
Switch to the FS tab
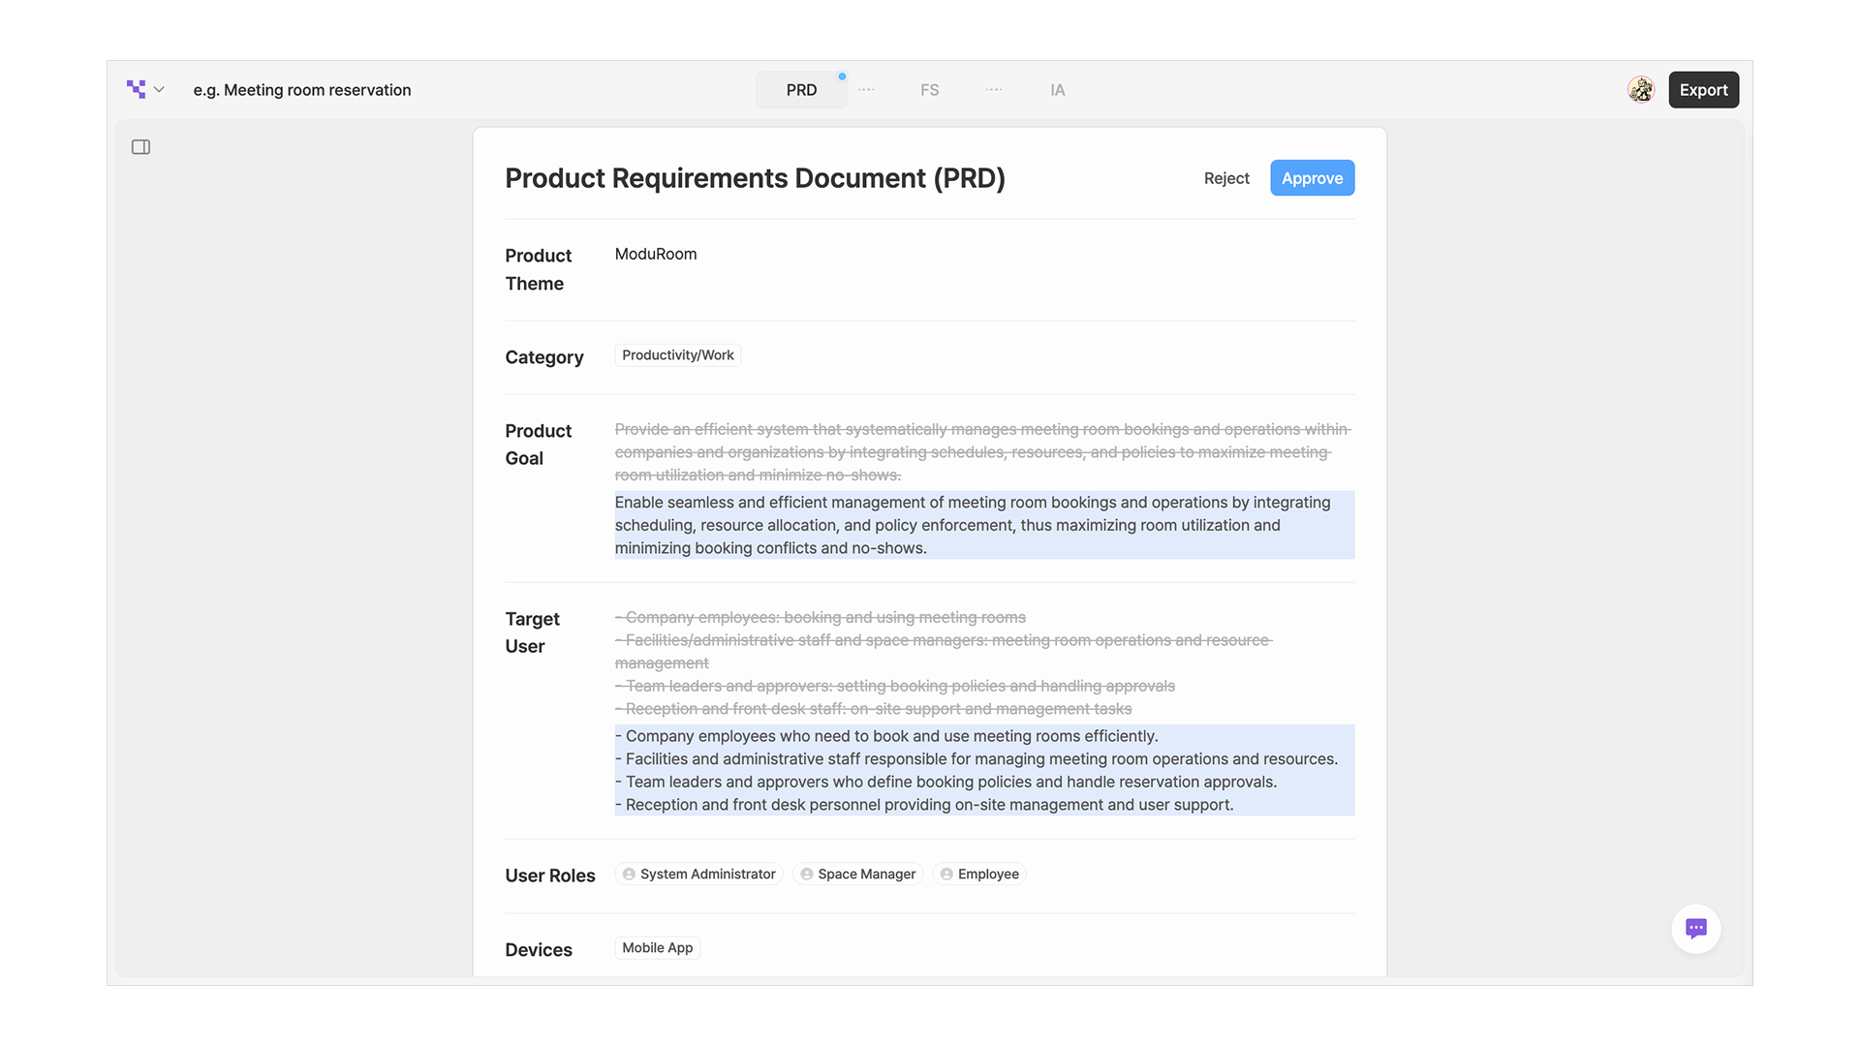(929, 89)
